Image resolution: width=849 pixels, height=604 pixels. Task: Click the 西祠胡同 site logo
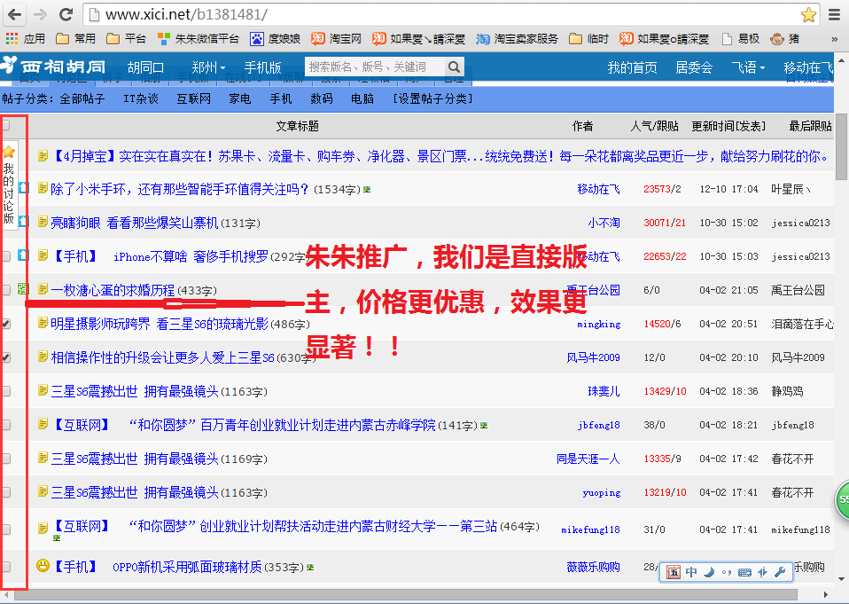click(53, 67)
